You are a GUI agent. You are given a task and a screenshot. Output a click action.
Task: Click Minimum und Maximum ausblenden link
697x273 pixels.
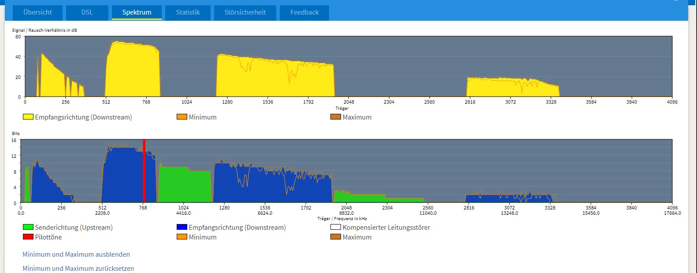click(76, 254)
